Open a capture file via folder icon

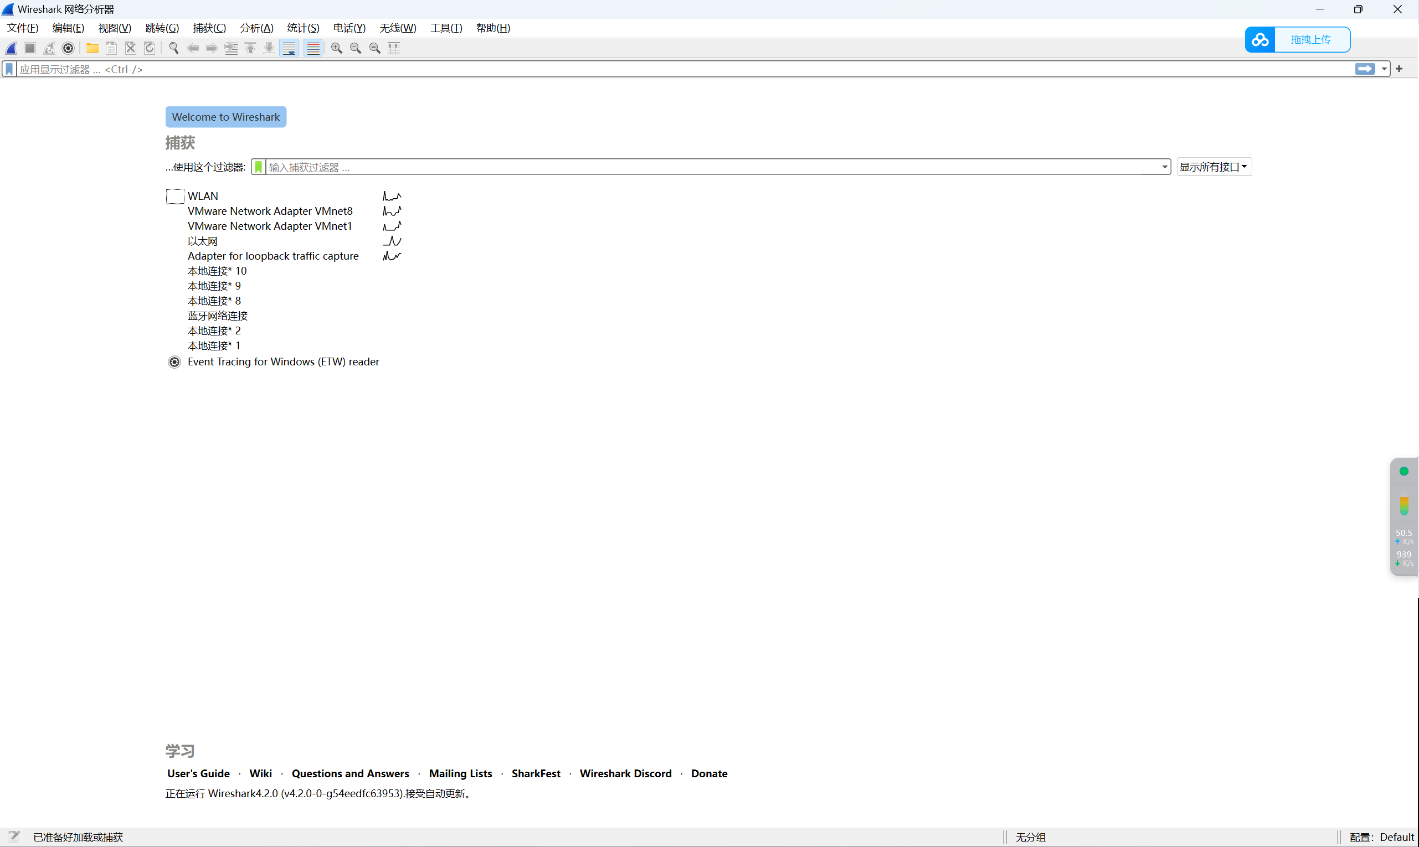coord(92,48)
